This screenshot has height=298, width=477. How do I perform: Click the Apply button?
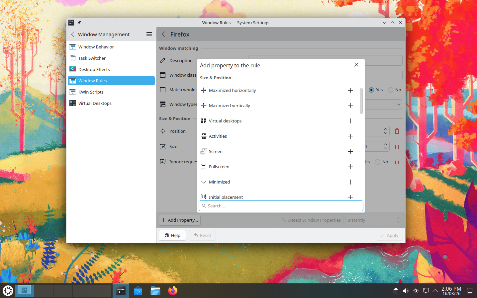tap(389, 235)
